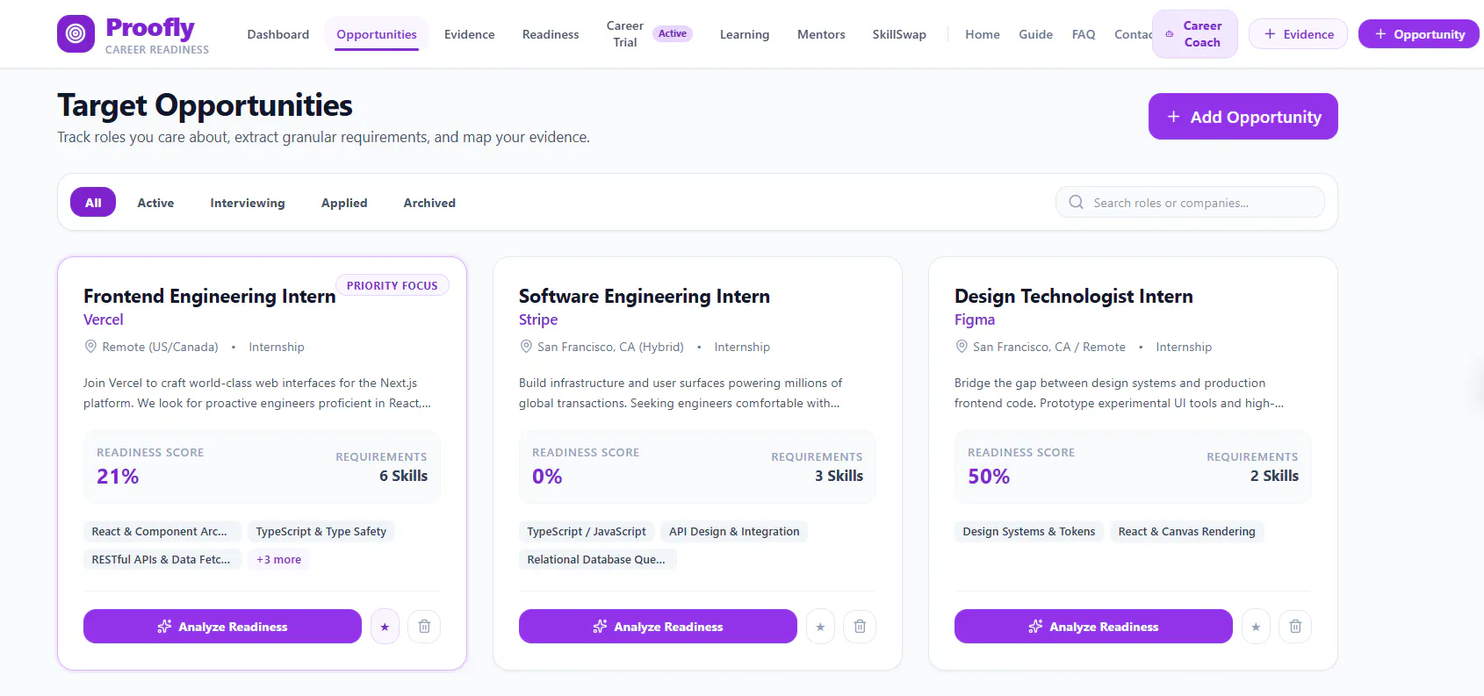Click the large Add Opportunity button
Image resolution: width=1484 pixels, height=696 pixels.
1243,117
